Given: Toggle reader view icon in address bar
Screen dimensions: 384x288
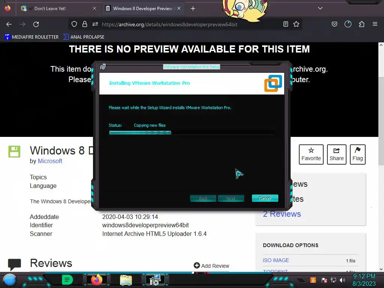Looking at the screenshot, I should point(285,24).
